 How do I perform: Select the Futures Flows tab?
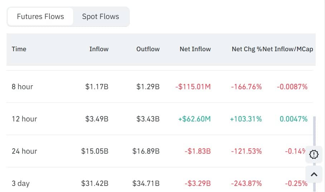[x=40, y=16]
